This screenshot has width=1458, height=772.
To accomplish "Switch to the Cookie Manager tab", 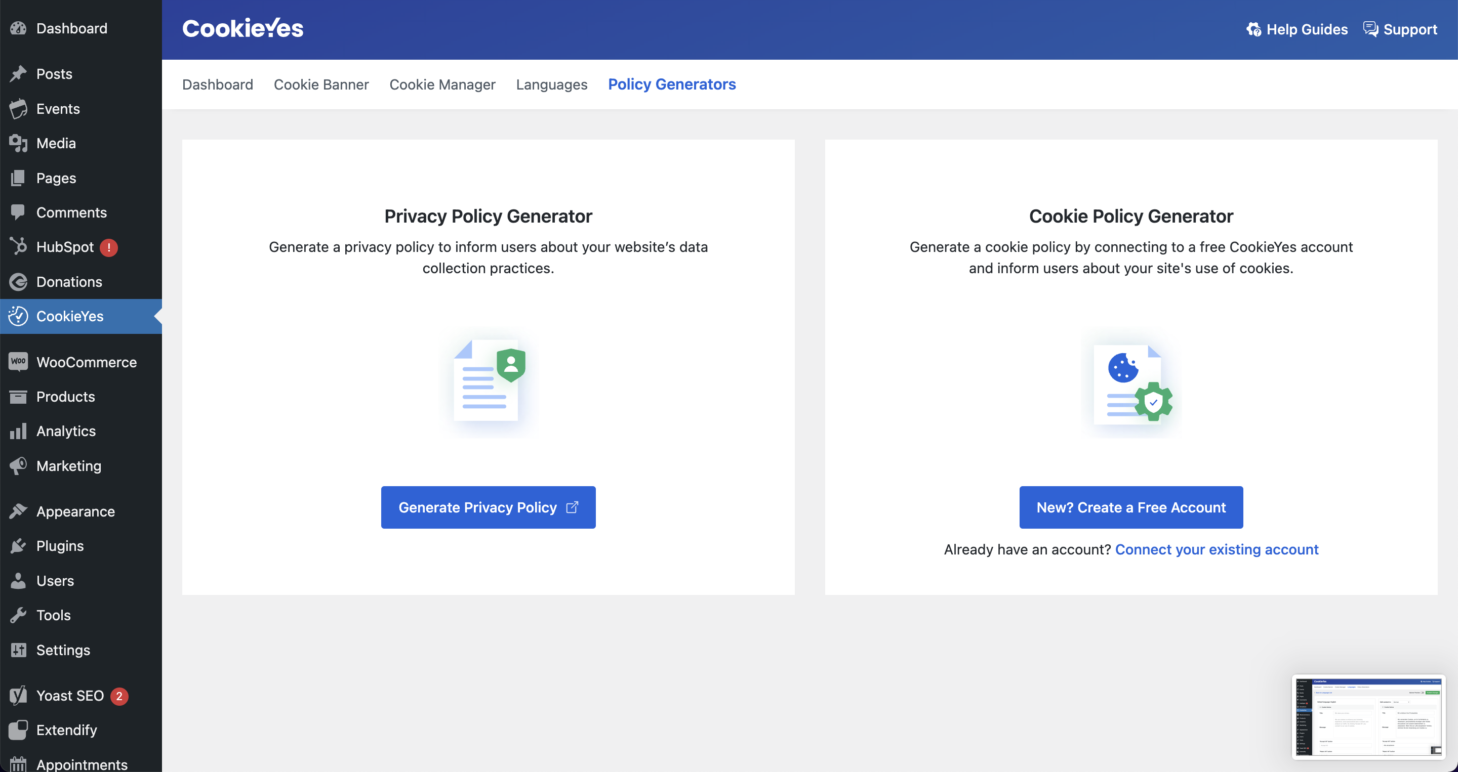I will (x=442, y=84).
